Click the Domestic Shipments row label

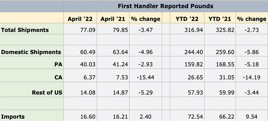click(x=31, y=52)
